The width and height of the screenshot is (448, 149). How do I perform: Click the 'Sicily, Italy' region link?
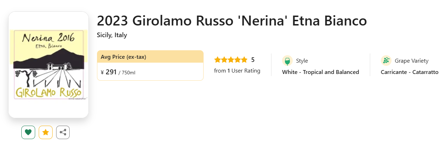tap(112, 35)
